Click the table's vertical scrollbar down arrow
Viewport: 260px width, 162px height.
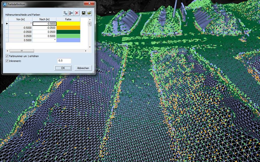(x=90, y=47)
